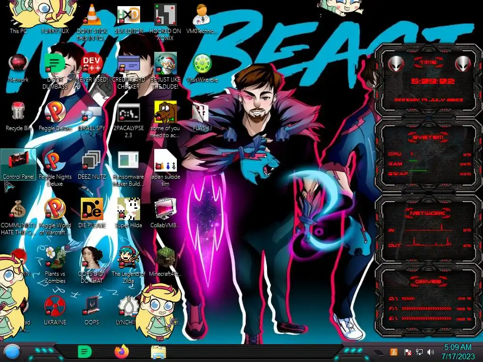Screen dimensions: 483x362
Task: Open the ISRAEL SPY icon
Action: (92, 117)
